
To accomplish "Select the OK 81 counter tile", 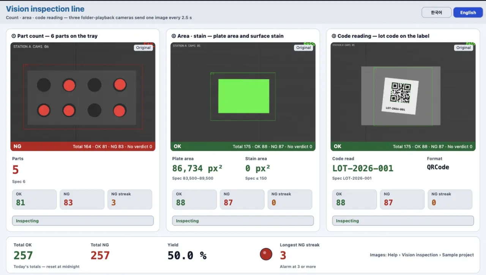I will 35,199.
